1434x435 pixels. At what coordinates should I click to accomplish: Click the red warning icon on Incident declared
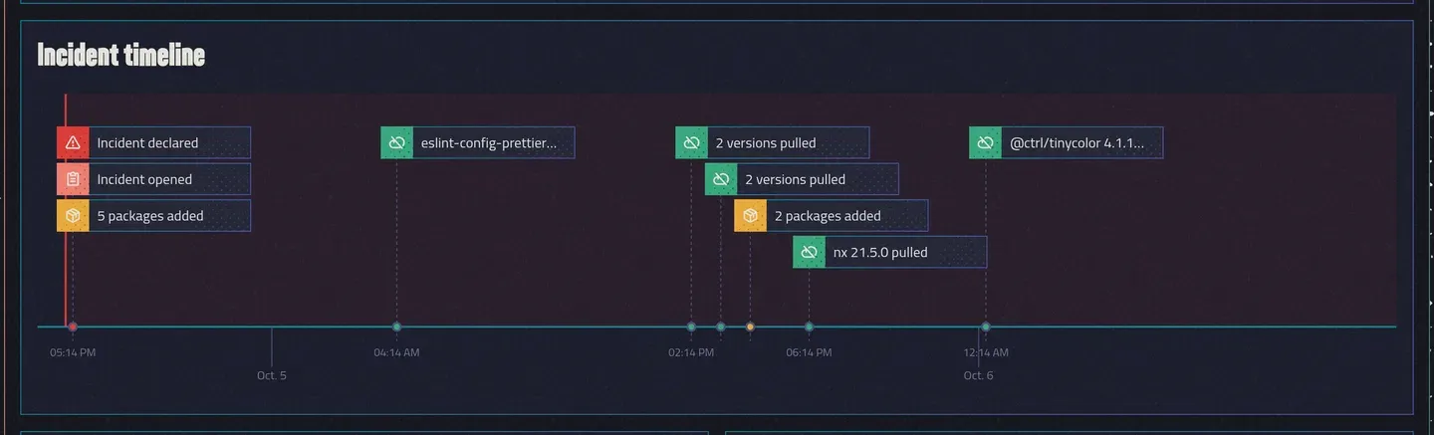pos(73,142)
